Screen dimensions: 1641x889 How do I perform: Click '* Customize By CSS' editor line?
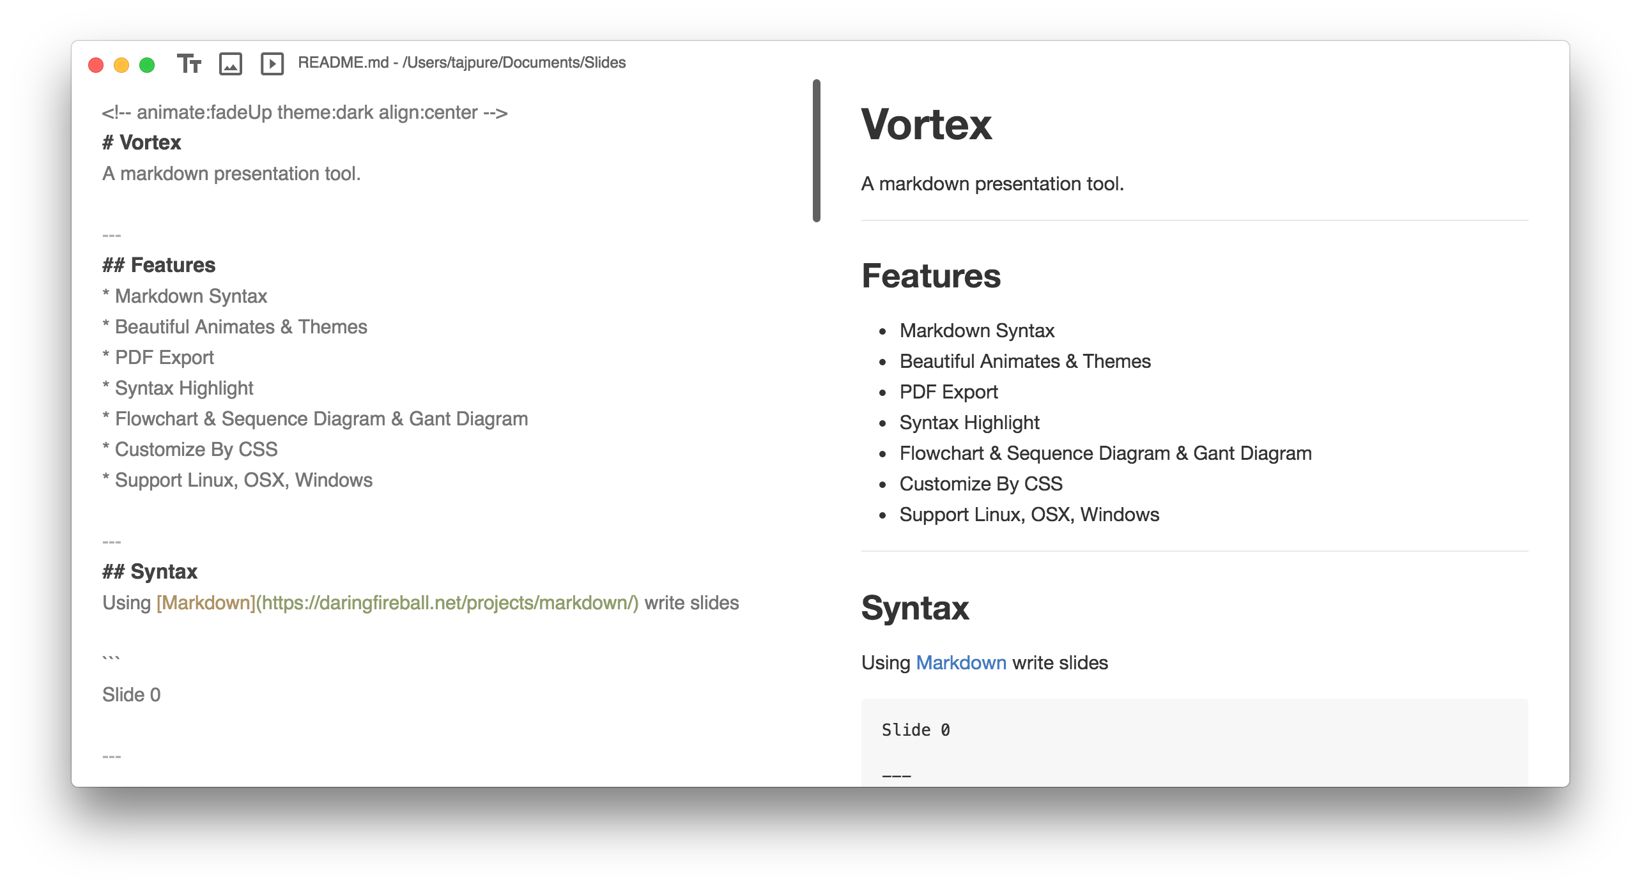190,450
